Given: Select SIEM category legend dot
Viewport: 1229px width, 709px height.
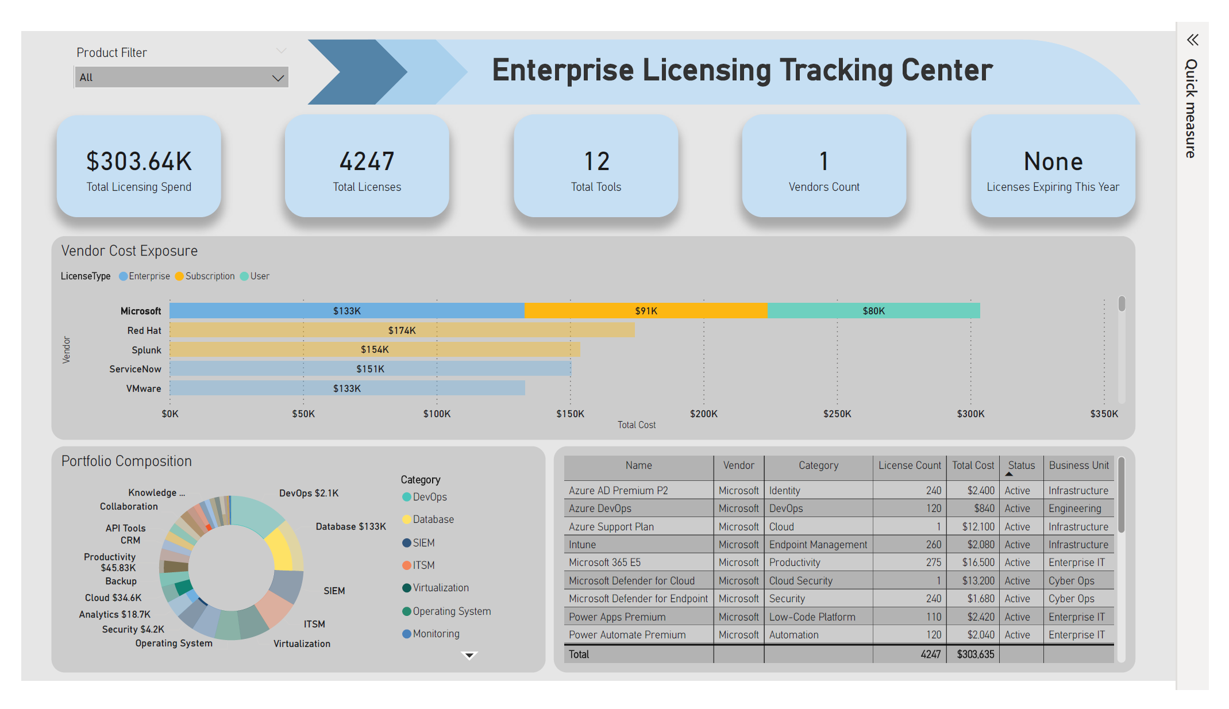Looking at the screenshot, I should point(406,543).
